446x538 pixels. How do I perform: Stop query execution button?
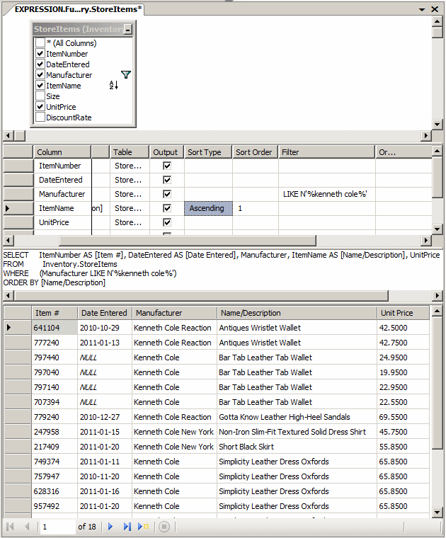click(x=164, y=527)
